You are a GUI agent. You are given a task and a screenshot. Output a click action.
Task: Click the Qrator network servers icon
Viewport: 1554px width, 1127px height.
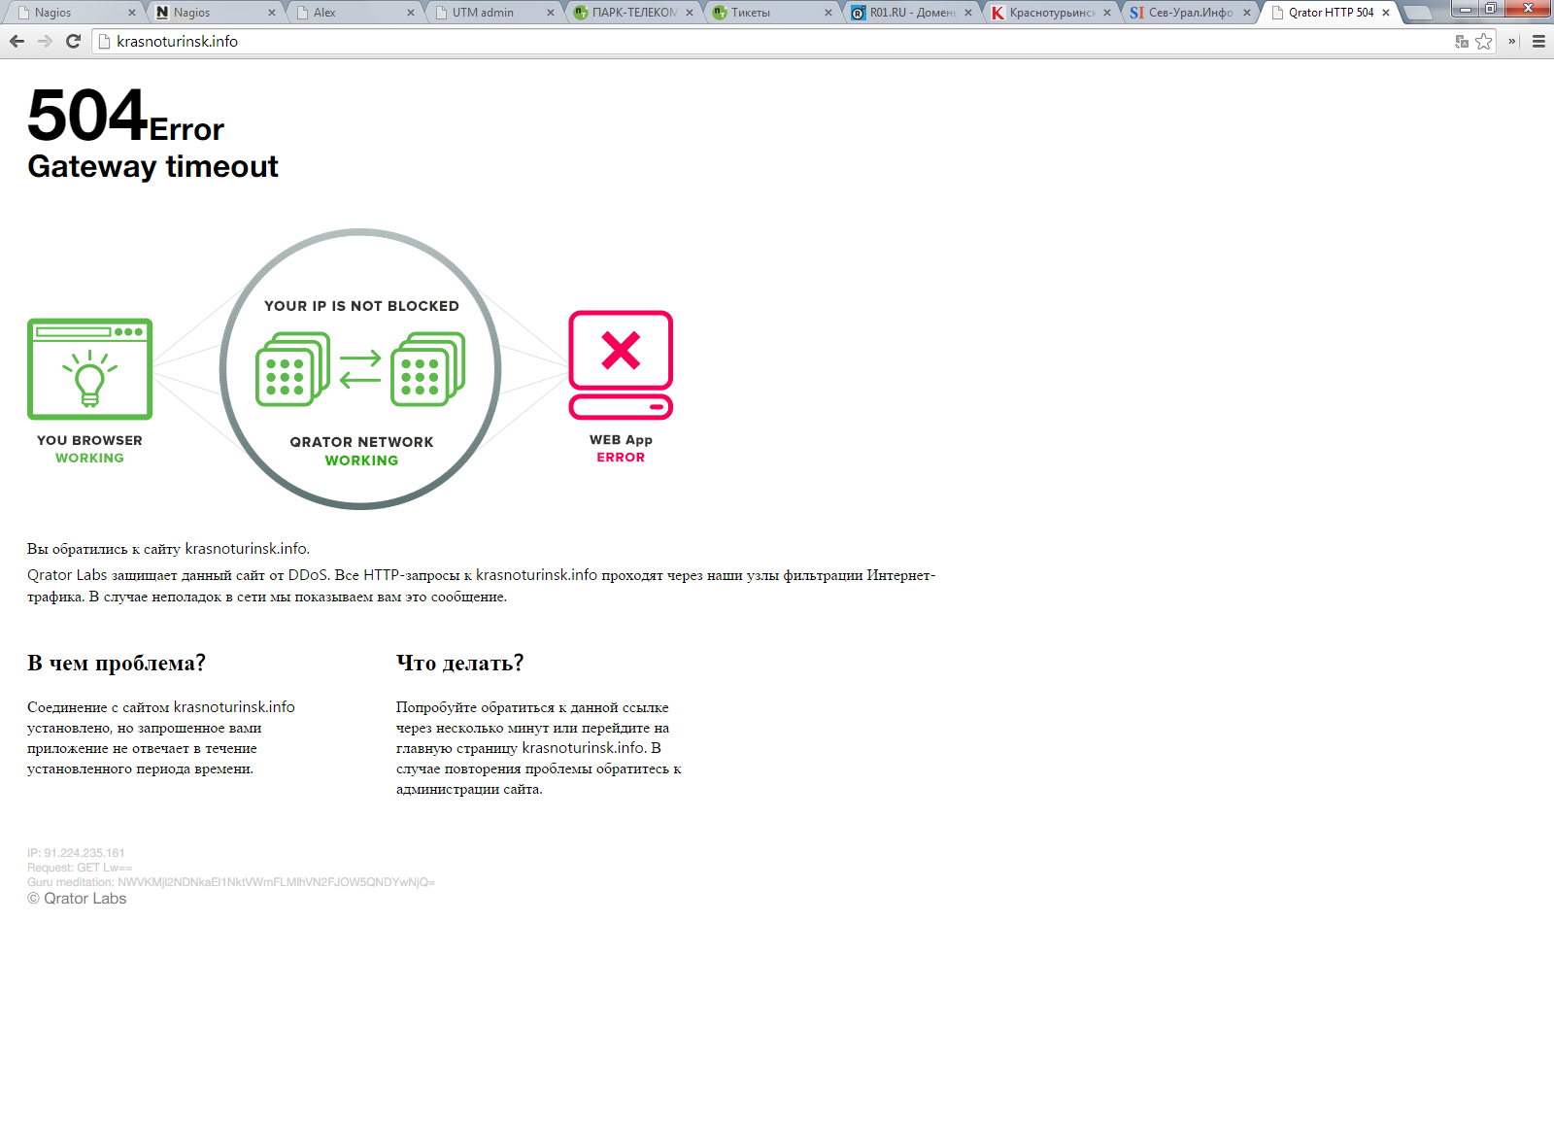click(x=360, y=369)
